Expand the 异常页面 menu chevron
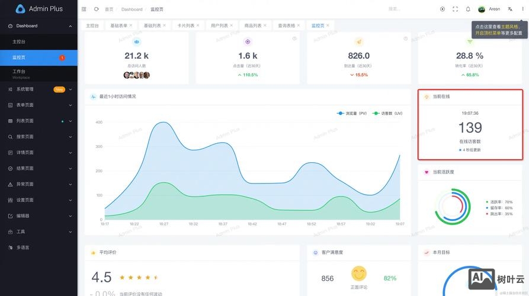This screenshot has height=296, width=529. (70, 185)
